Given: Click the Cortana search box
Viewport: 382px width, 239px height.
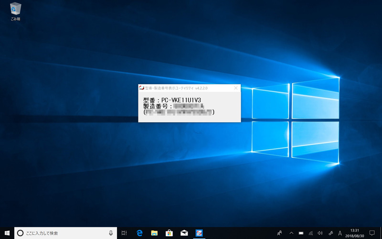Looking at the screenshot, I should tap(65, 233).
